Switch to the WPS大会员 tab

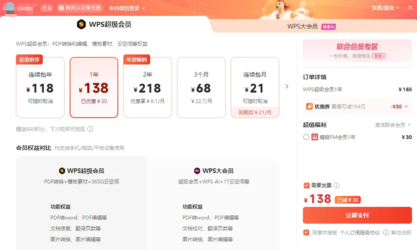tap(311, 26)
